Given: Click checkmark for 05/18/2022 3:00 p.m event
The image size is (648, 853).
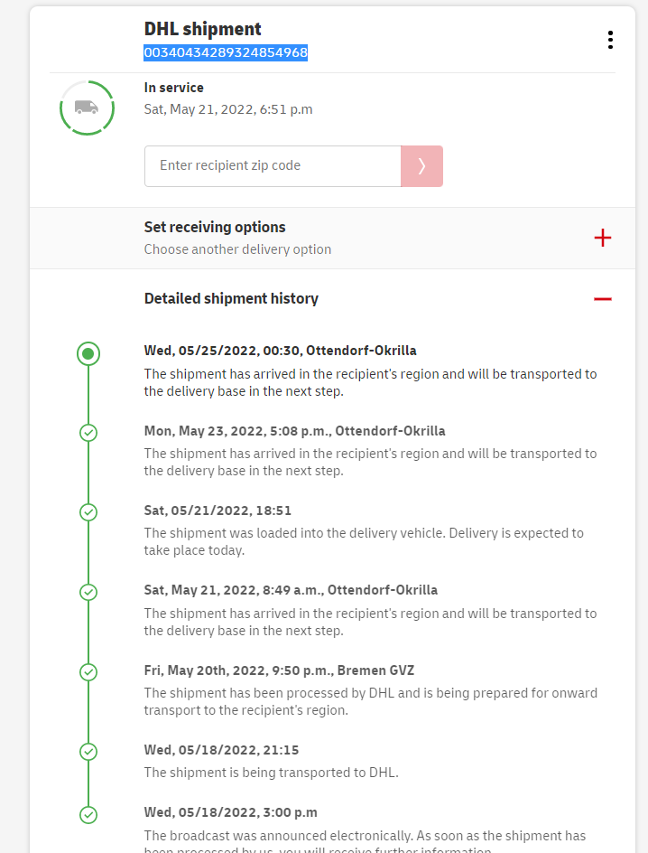Looking at the screenshot, I should [x=88, y=814].
